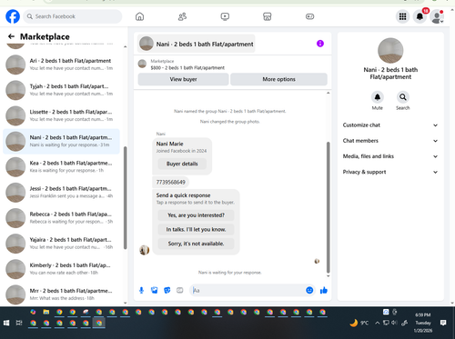Open the emoji picker
Screen dimensions: 455x339
coord(309,290)
